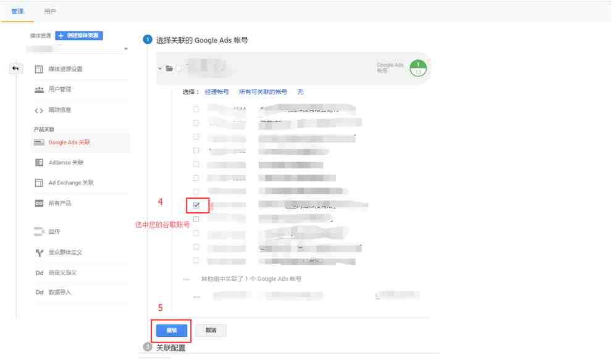Switch to the 管理 tab
612x359 pixels.
click(17, 11)
